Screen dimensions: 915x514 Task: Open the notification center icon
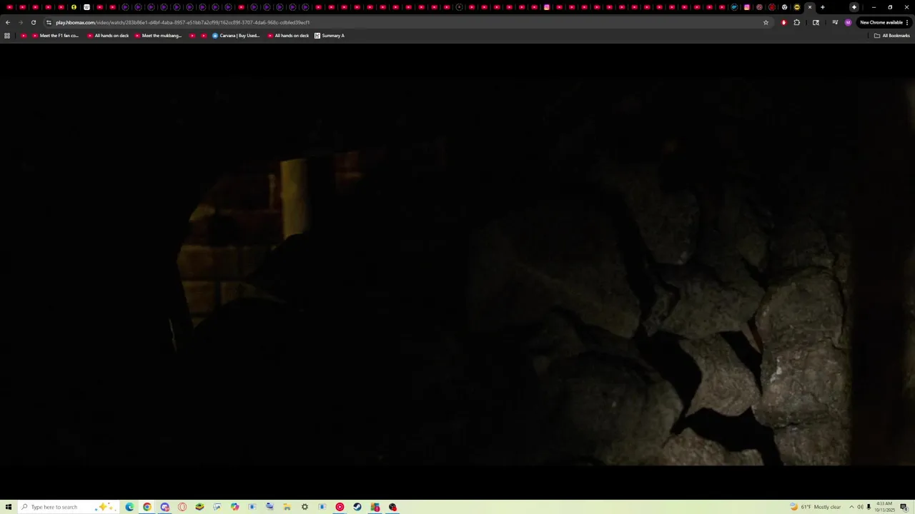(x=904, y=507)
